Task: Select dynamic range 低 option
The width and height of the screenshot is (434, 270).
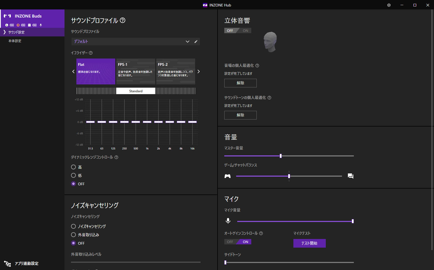Action: click(x=73, y=175)
